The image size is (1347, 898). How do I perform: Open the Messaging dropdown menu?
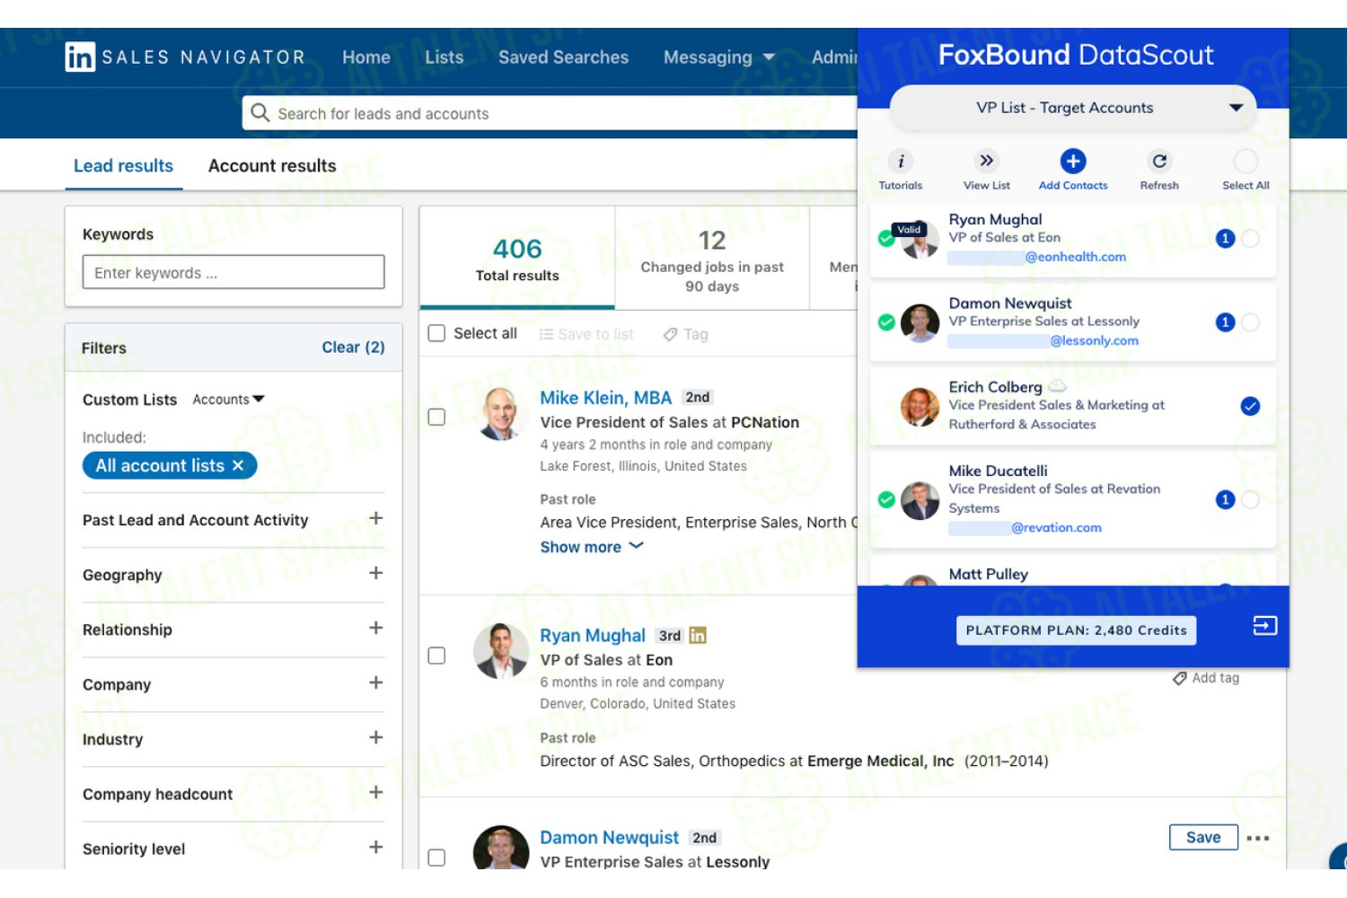click(x=718, y=57)
